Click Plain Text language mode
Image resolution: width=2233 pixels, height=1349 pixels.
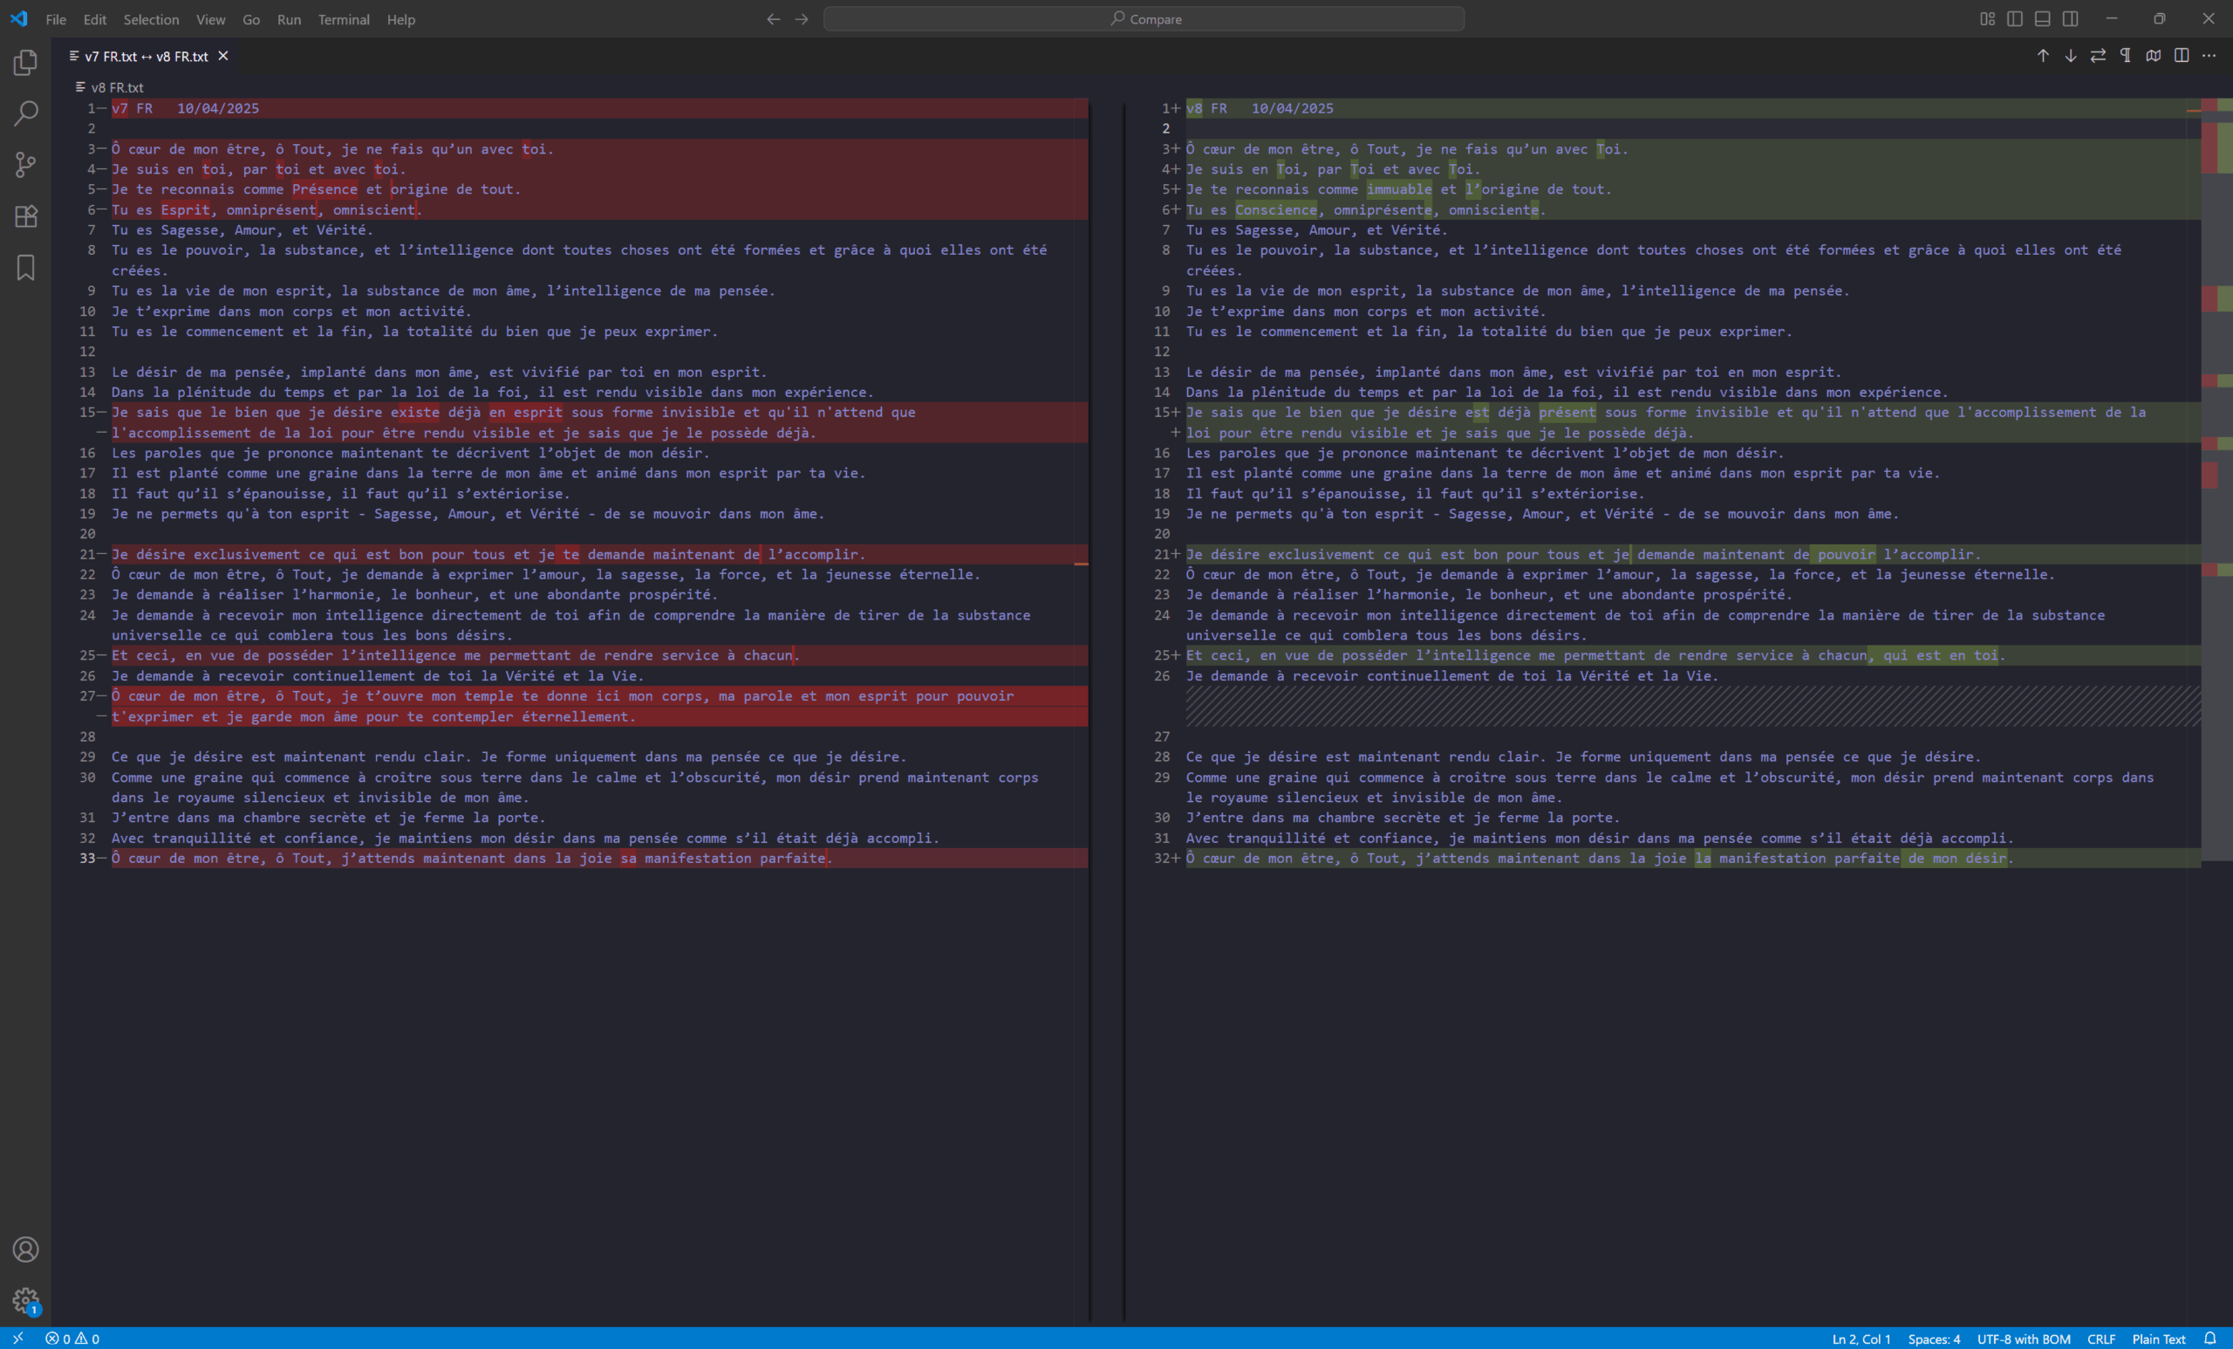(x=2159, y=1339)
